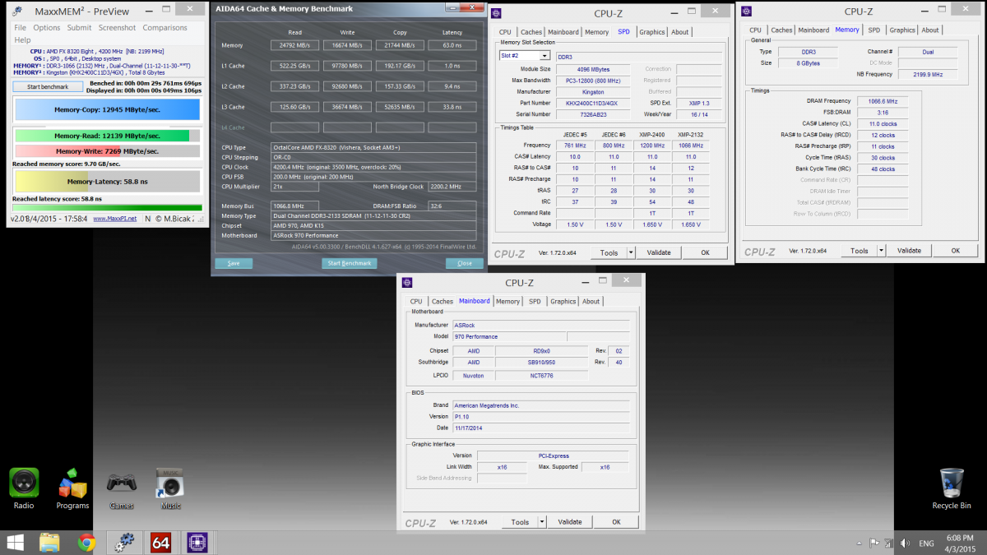Open the volume speaker tray icon

(905, 543)
